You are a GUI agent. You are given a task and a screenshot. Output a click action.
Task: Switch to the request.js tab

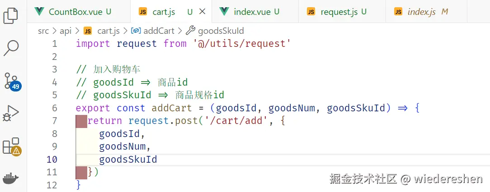343,12
